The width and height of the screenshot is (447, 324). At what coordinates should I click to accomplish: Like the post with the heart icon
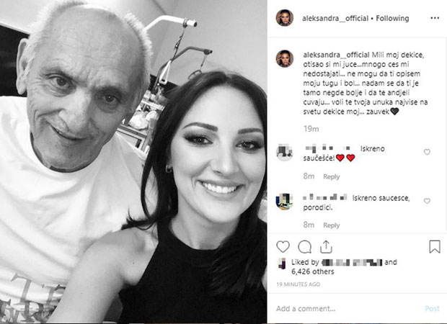283,246
